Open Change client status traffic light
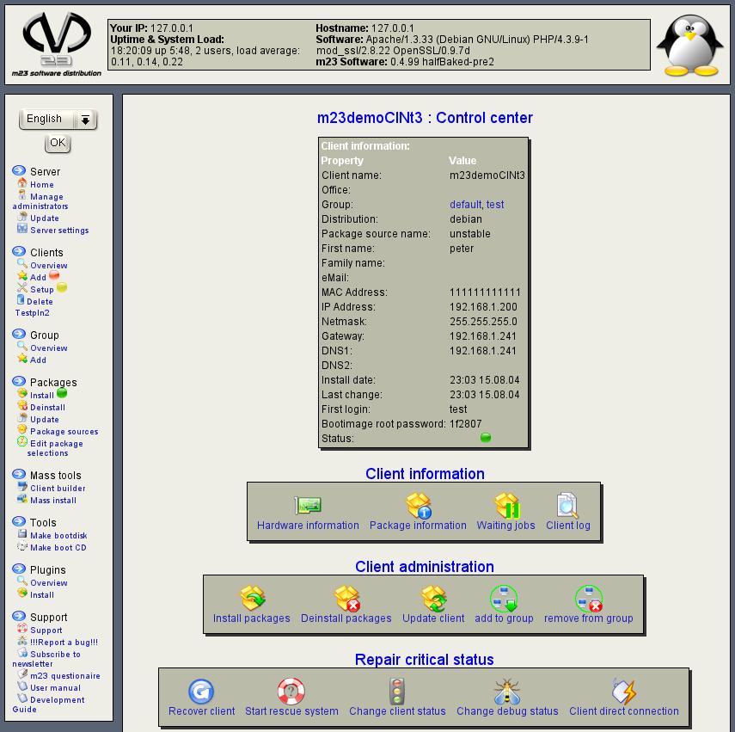 point(397,692)
